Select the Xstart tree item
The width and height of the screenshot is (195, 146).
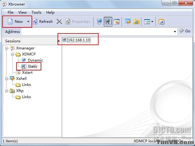27,73
